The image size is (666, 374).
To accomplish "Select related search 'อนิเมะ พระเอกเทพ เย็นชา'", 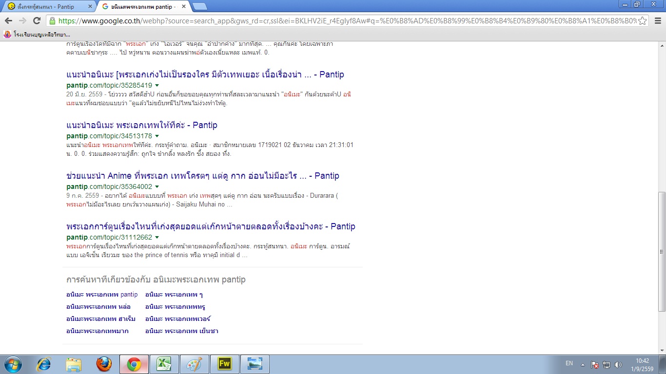I will (x=182, y=331).
